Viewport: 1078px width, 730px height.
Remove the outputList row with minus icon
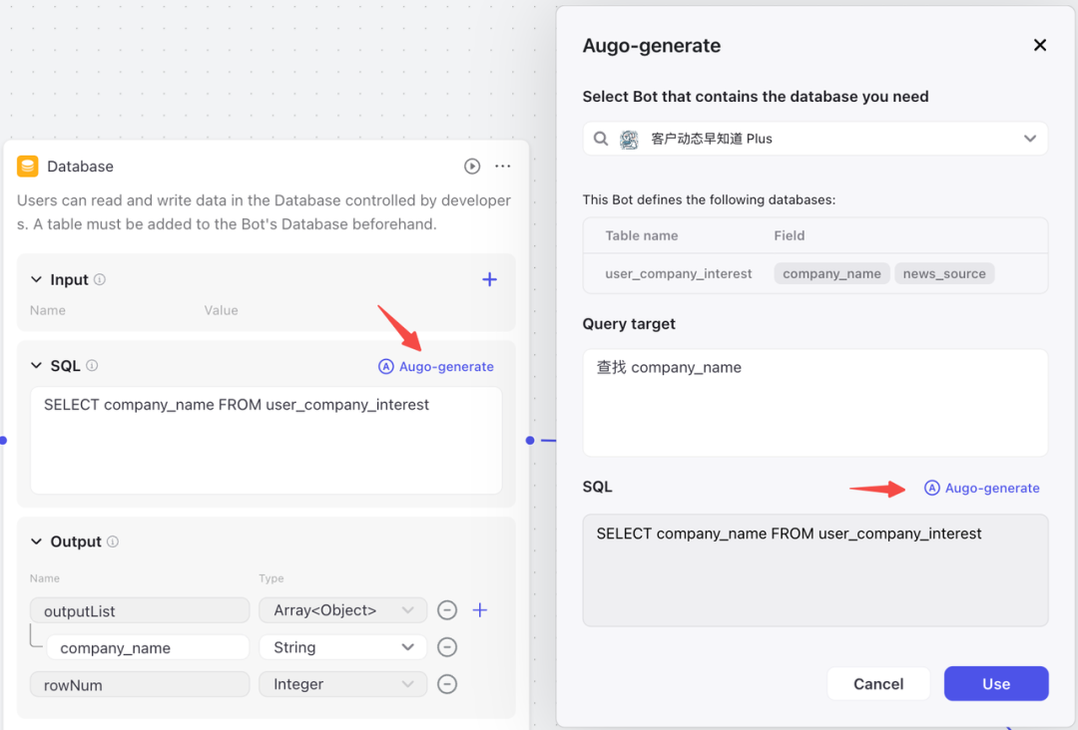click(447, 610)
